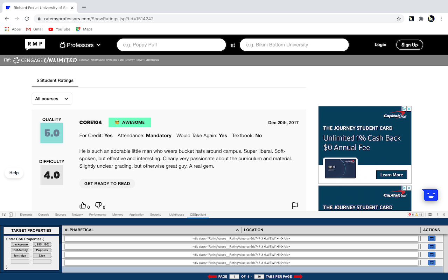448x280 pixels.
Task: Open the Memory tab in DevTools
Action: coord(118,215)
